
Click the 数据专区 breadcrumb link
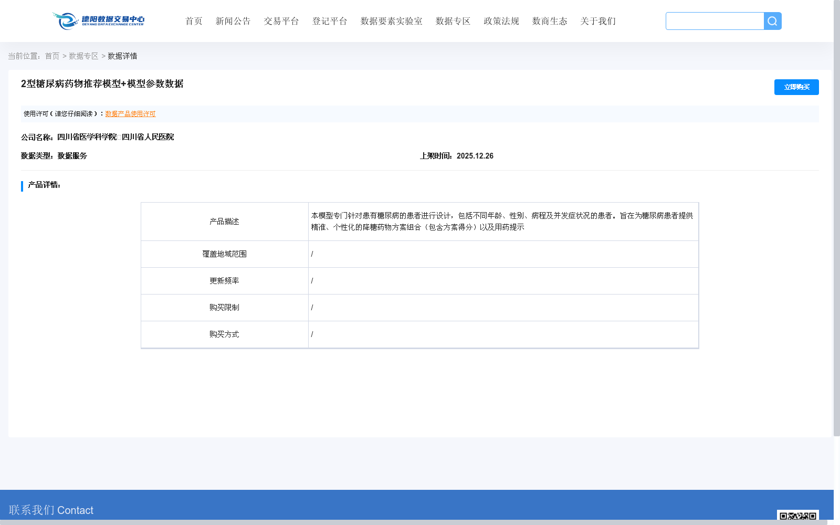(x=83, y=56)
